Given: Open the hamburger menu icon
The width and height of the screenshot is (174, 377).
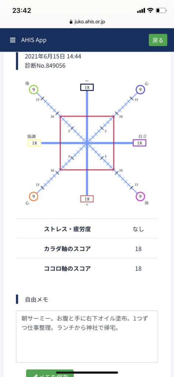Looking at the screenshot, I should [13, 40].
